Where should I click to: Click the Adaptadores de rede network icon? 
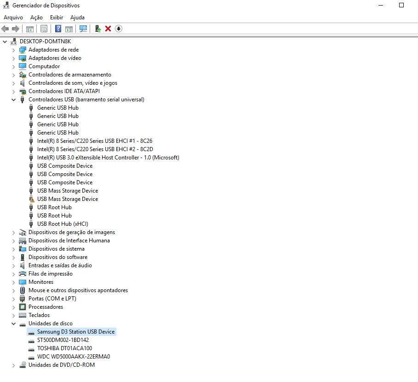[23, 50]
